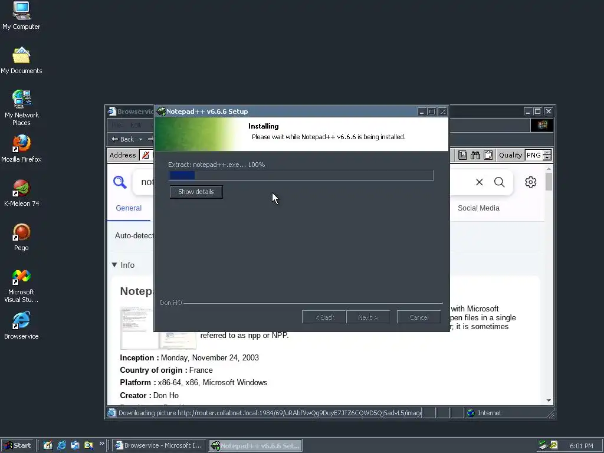Screen dimensions: 604x453
Task: Click the Quality PNG field
Action: (534, 155)
